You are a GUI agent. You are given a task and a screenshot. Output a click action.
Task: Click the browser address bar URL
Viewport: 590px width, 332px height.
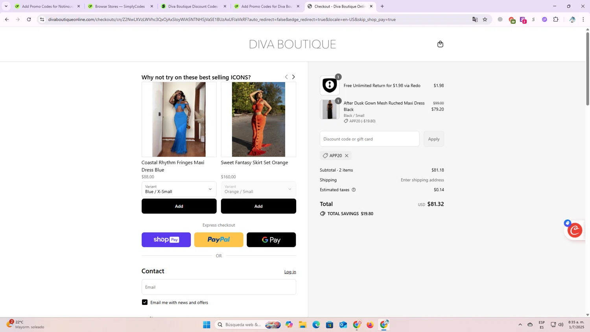pyautogui.click(x=222, y=19)
